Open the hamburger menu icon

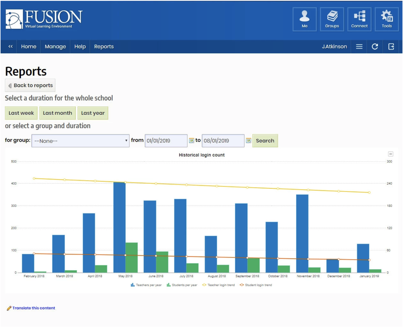click(x=359, y=46)
